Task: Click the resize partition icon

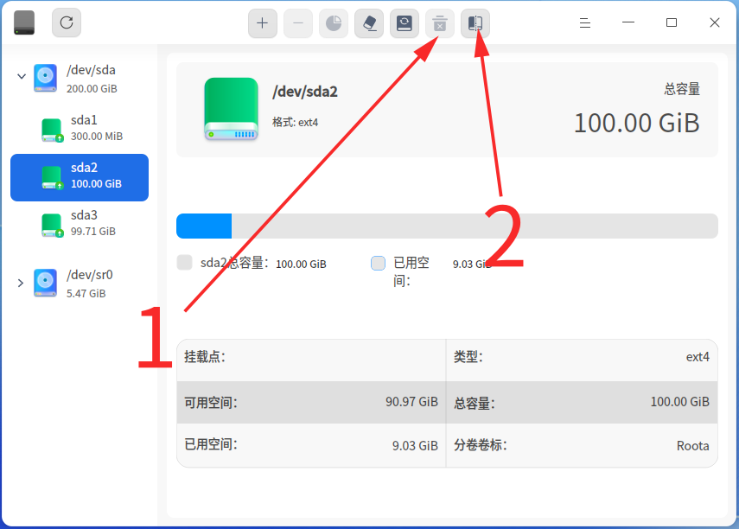Action: click(x=475, y=23)
